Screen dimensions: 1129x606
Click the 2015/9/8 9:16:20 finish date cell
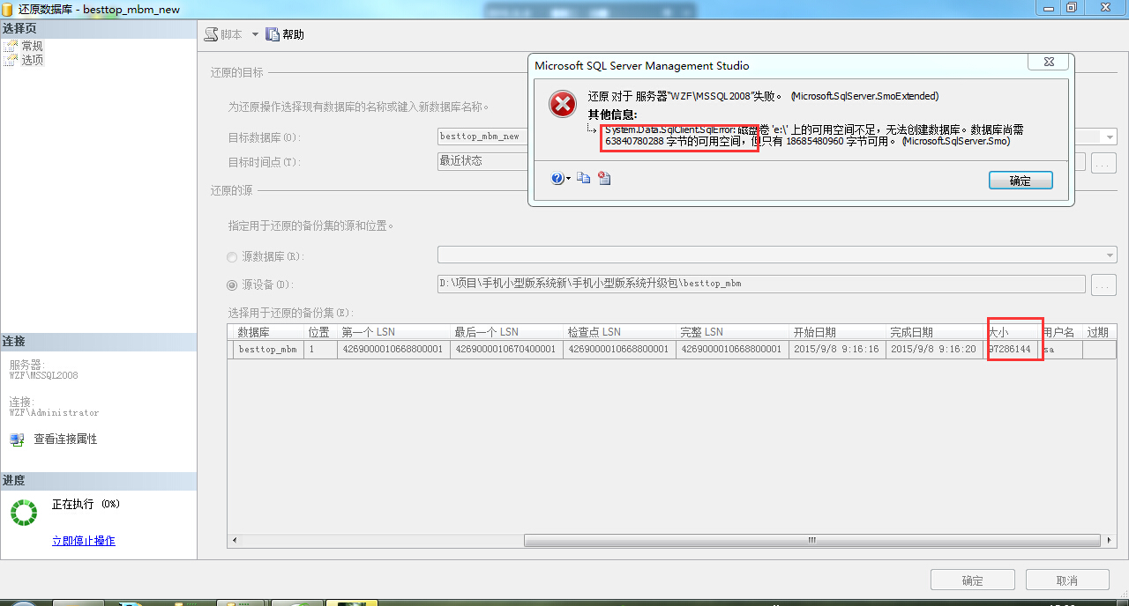coord(934,349)
